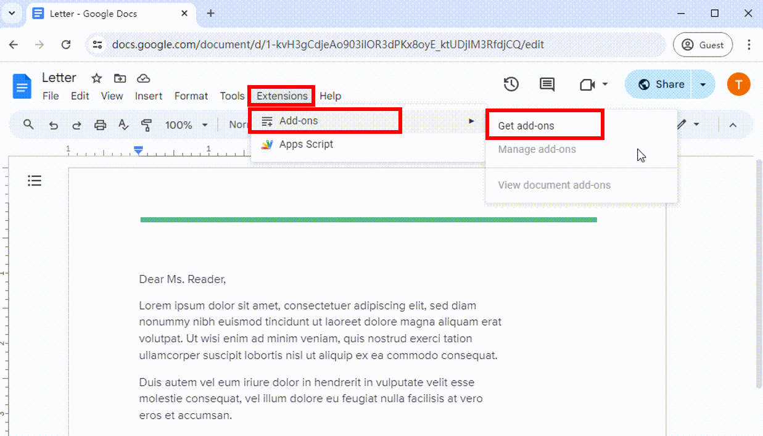Open the zoom 100% dropdown
This screenshot has width=763, height=436.
click(186, 125)
